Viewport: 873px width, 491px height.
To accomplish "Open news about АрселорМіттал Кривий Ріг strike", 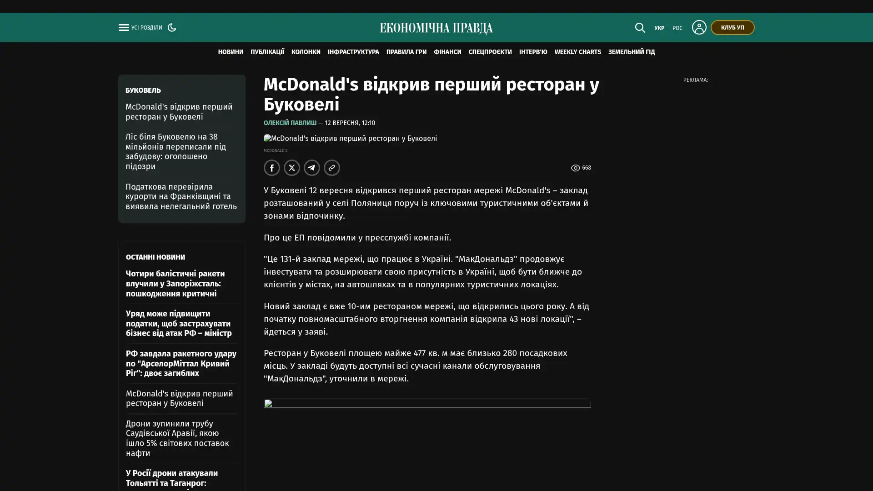I will [181, 363].
